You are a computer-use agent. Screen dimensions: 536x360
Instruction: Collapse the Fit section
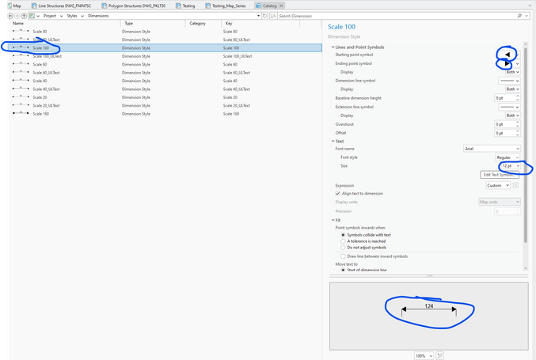(333, 220)
